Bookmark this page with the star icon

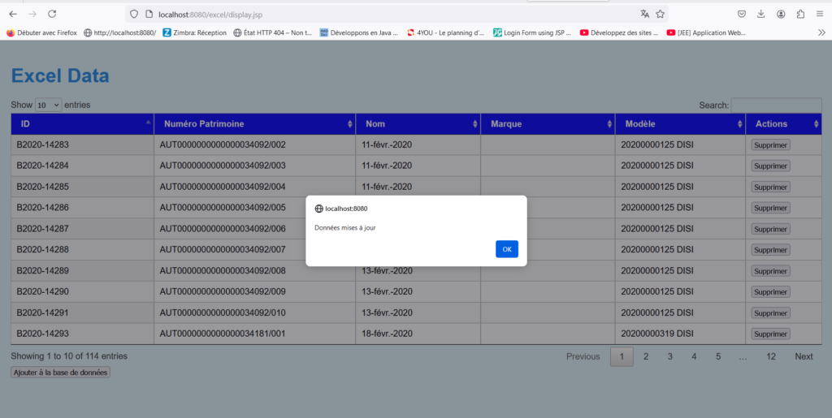point(661,14)
